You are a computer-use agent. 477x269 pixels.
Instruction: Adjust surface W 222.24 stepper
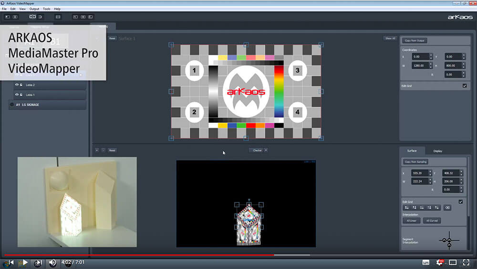click(430, 181)
